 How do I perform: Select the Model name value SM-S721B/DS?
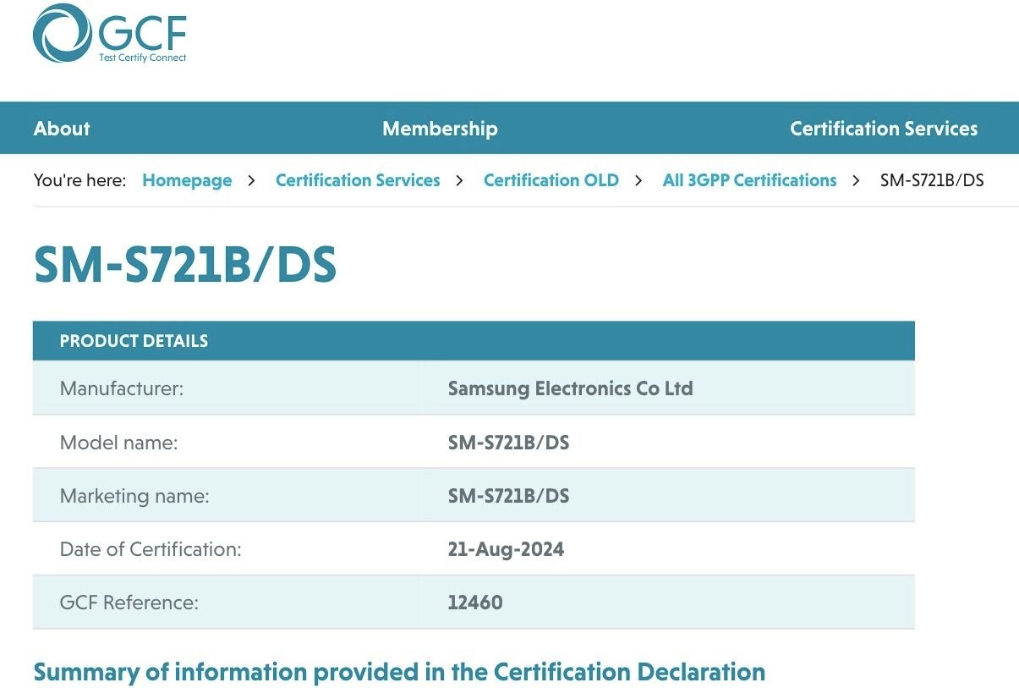click(x=508, y=443)
